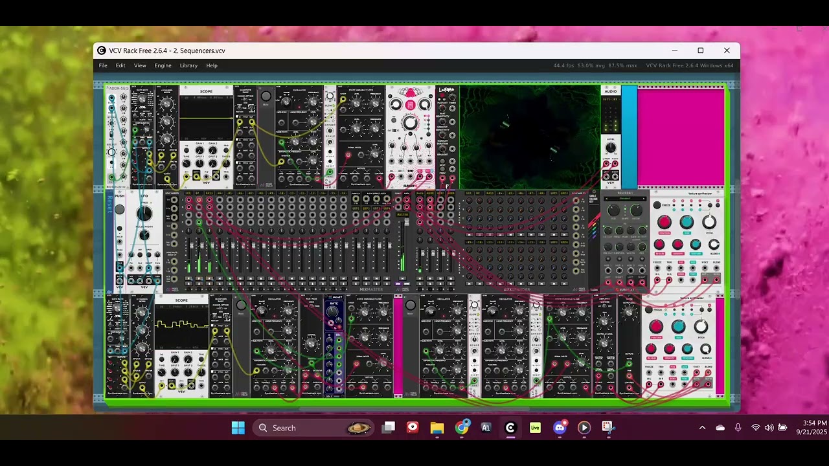
Task: Click the LEVEL knob on the Audio module
Action: (x=611, y=148)
